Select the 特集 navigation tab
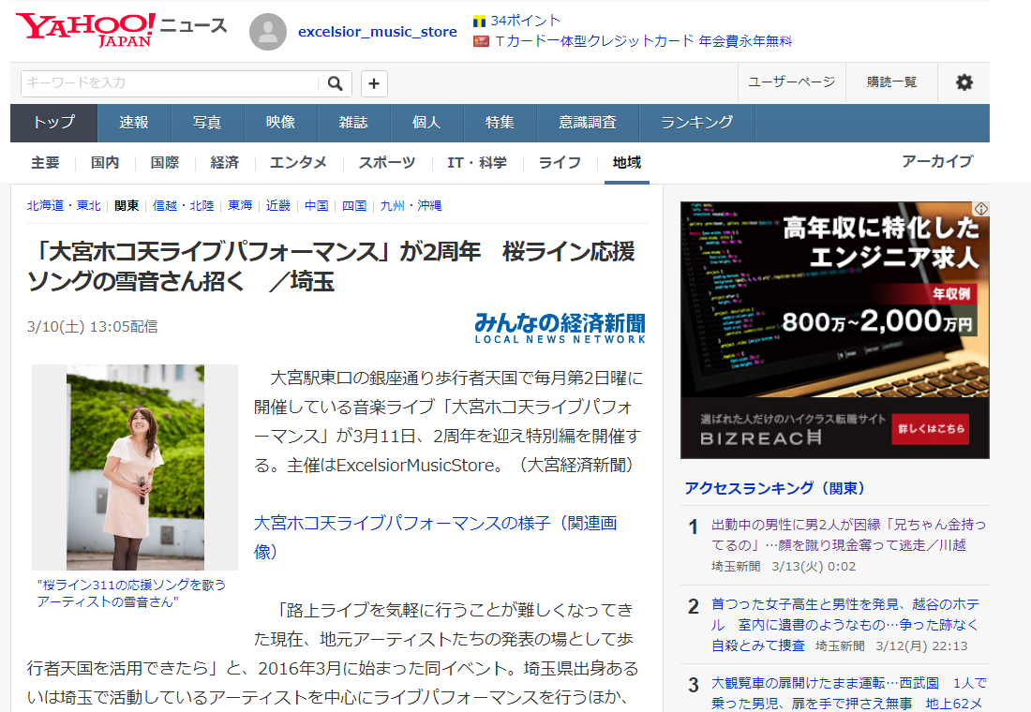1031x712 pixels. pos(501,123)
